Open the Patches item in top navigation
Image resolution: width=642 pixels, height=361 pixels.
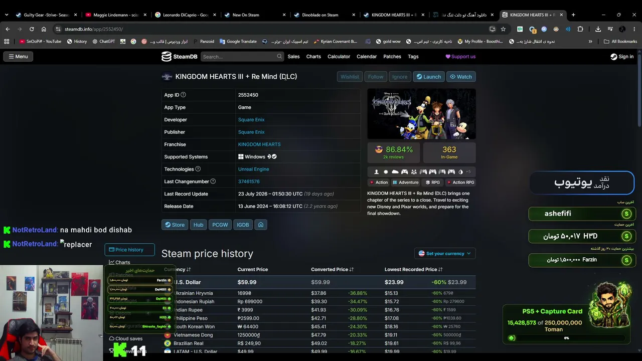[x=392, y=57]
